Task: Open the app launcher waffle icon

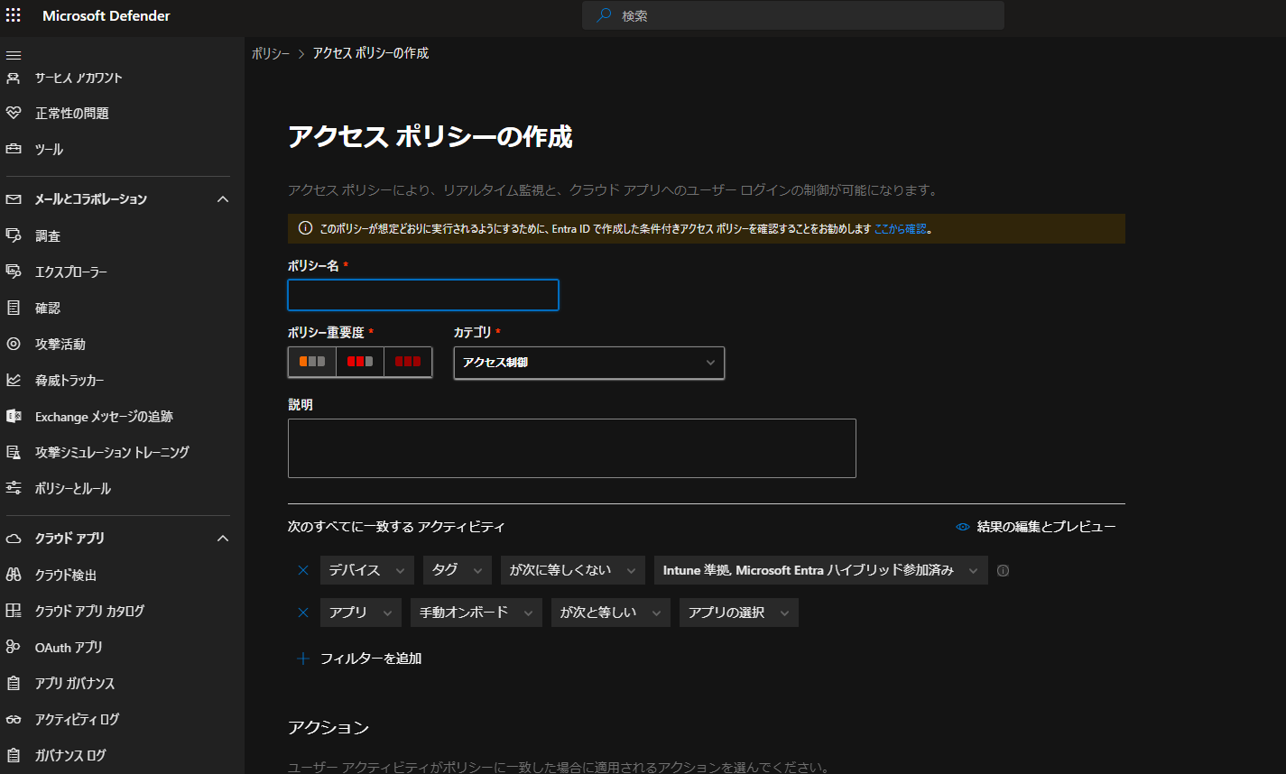Action: (x=14, y=15)
